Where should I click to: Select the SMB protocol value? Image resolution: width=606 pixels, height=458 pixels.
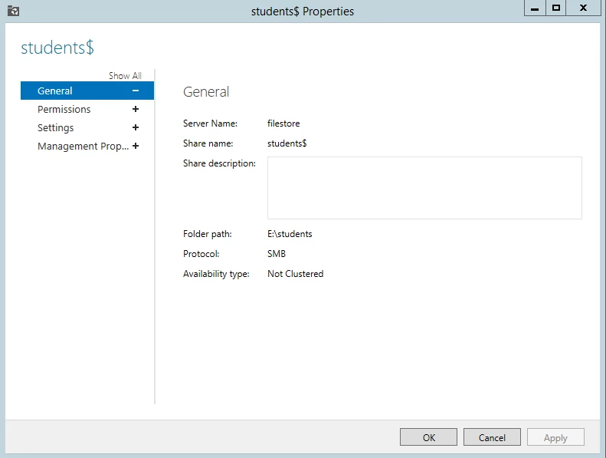pyautogui.click(x=277, y=254)
